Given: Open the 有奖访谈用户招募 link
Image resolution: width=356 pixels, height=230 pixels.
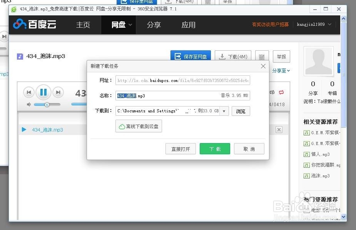Looking at the screenshot, I should click(x=270, y=24).
